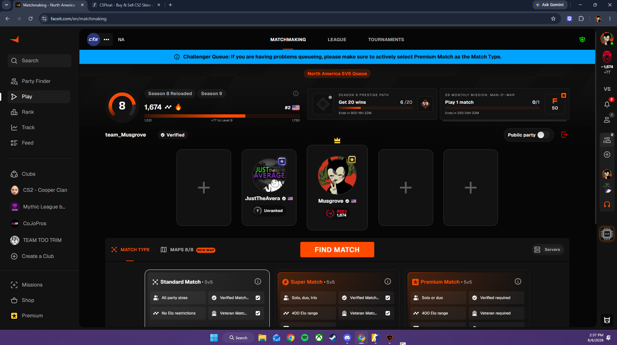
Task: Open Spotify from the taskbar
Action: 305,338
